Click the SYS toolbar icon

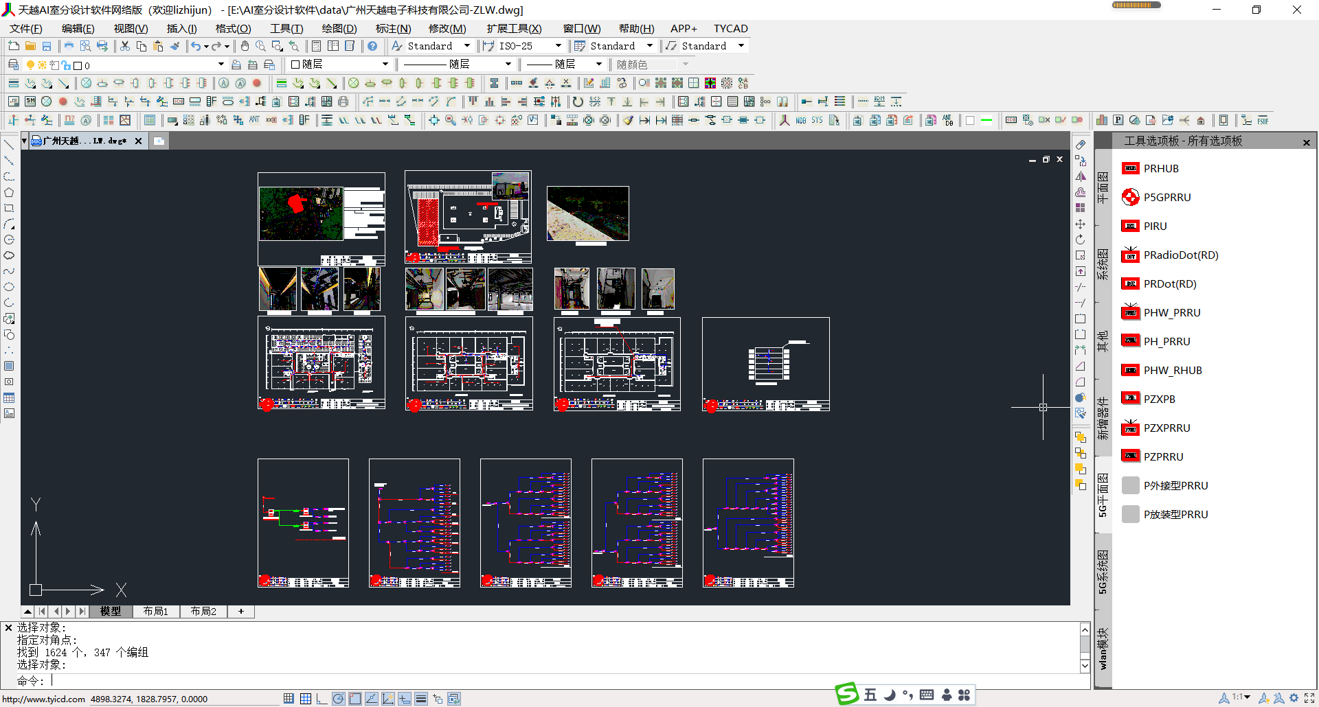[x=817, y=120]
